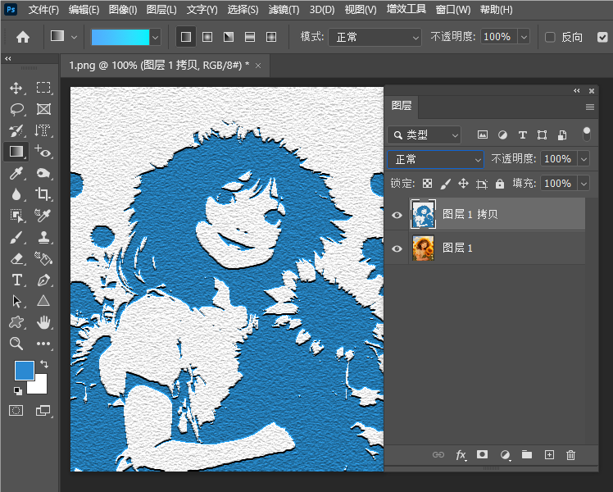Toggle visibility of 图层 1 layer

click(397, 248)
